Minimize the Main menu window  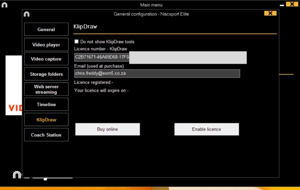283,5
